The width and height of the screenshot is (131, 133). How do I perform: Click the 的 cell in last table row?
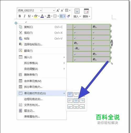coord(101,59)
